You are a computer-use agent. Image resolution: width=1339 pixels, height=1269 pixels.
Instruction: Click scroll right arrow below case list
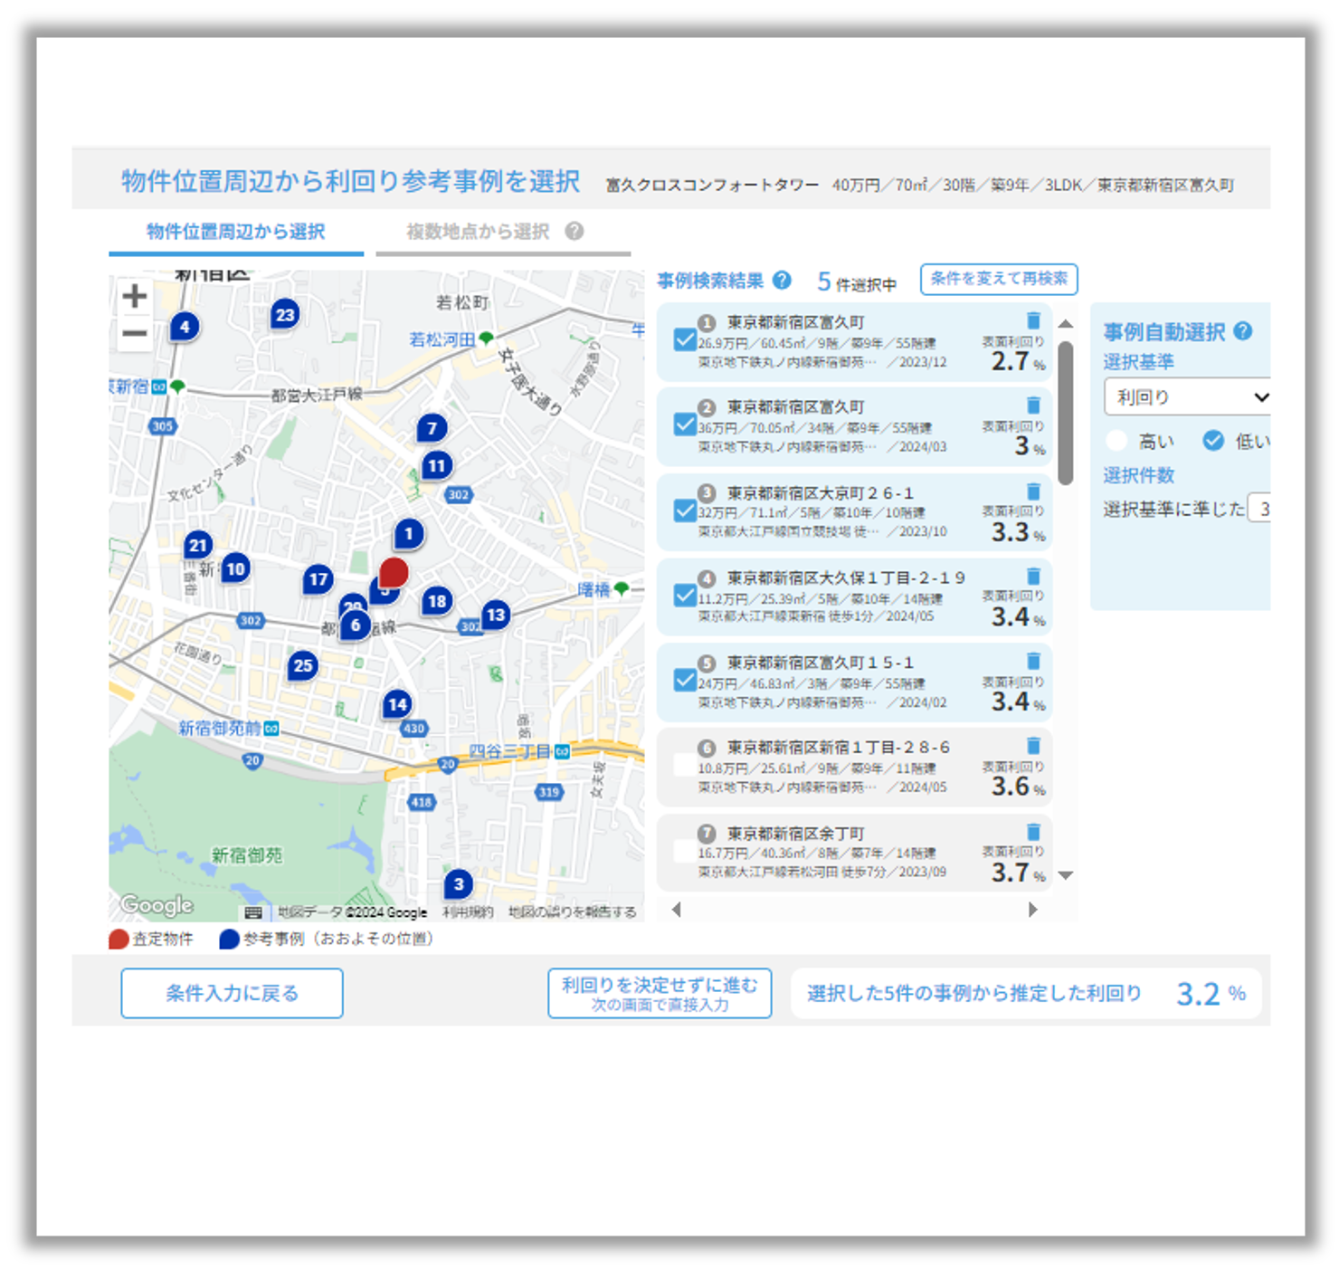coord(1032,910)
